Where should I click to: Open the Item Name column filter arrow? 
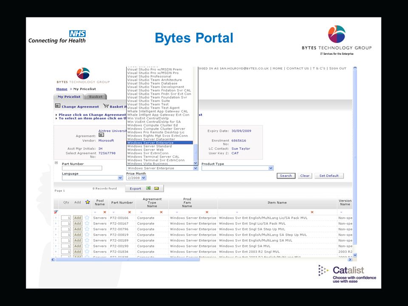237,212
